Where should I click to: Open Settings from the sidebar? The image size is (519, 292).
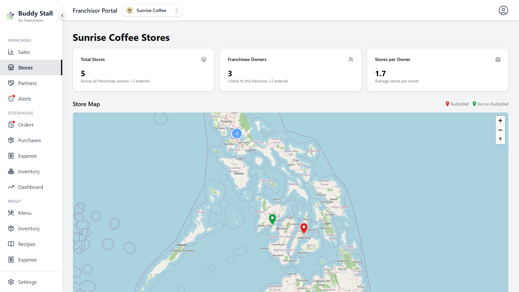[x=31, y=282]
